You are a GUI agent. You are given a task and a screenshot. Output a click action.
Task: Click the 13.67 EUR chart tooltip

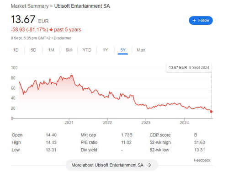click(189, 67)
